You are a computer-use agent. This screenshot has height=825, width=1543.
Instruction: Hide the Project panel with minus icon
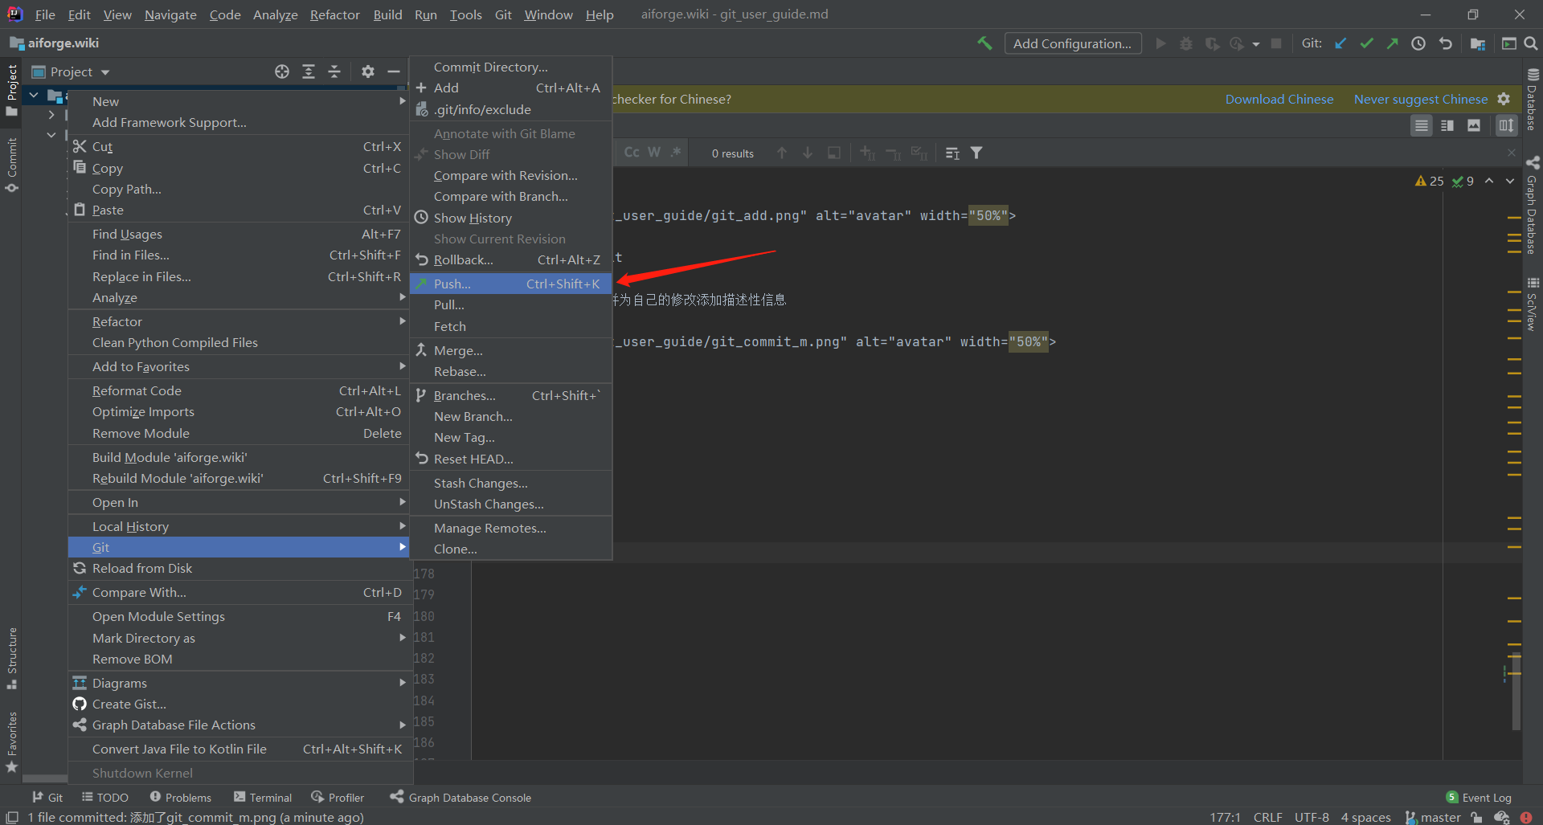click(394, 71)
